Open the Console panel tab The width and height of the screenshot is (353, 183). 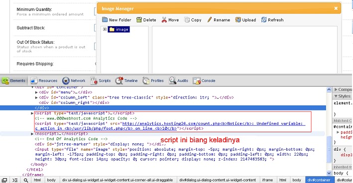[x=204, y=81]
